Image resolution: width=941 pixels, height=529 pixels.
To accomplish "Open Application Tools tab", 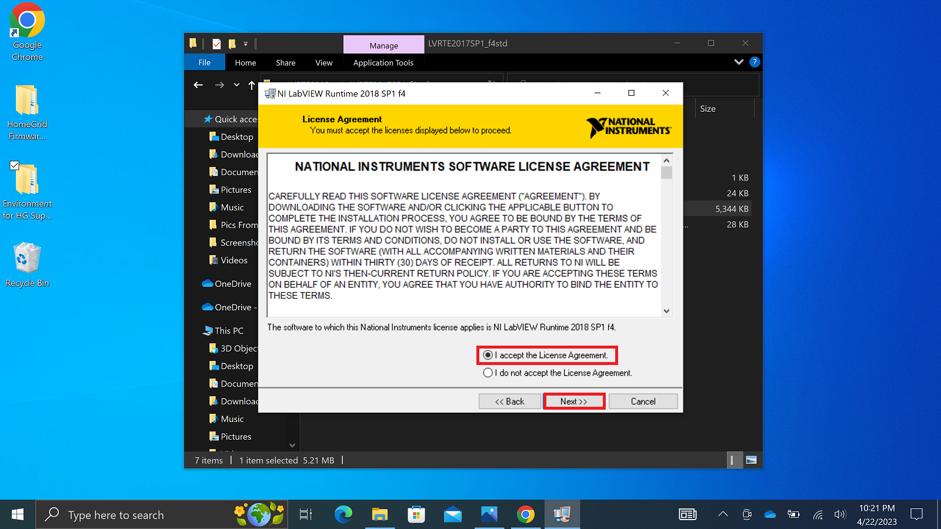I will pos(383,62).
